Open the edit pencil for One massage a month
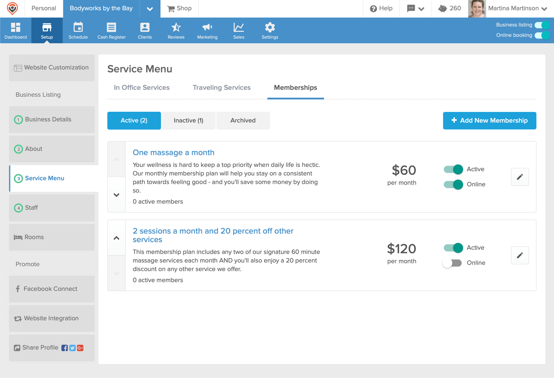 coord(520,177)
